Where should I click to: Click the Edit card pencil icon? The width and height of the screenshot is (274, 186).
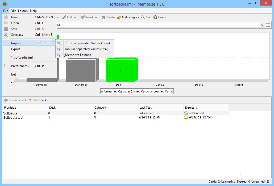tap(64, 17)
